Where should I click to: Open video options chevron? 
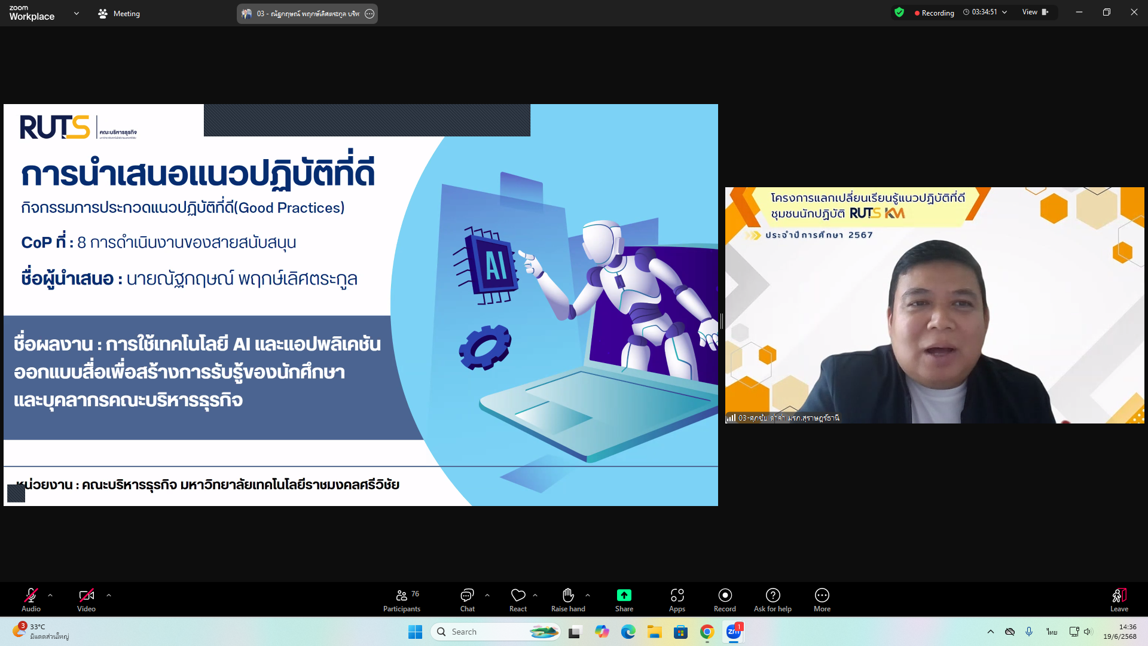[109, 595]
